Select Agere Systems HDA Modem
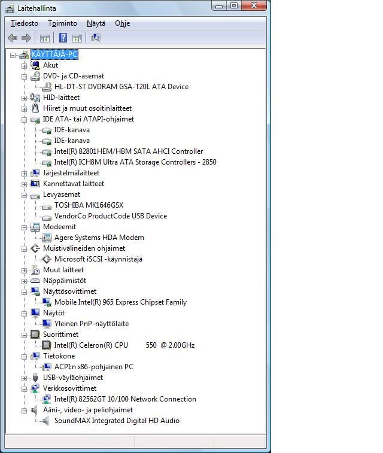Screen dimensions: 383x453 pos(99,238)
